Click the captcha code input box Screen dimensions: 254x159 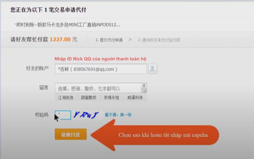click(x=63, y=115)
